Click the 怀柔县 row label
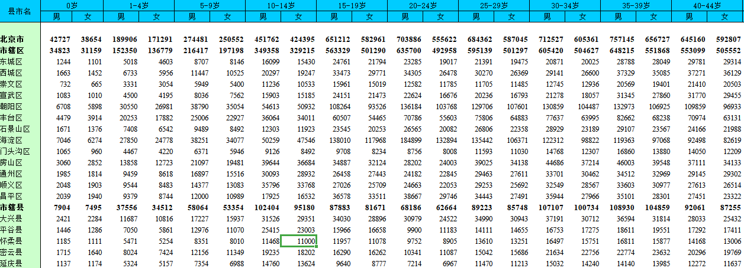This screenshot has height=268, width=744. (x=11, y=241)
